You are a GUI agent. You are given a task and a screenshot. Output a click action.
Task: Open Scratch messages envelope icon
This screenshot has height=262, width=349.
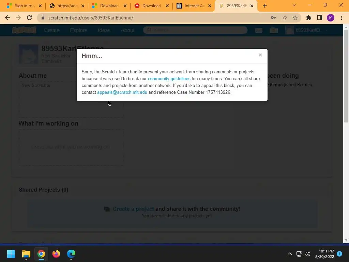258,30
